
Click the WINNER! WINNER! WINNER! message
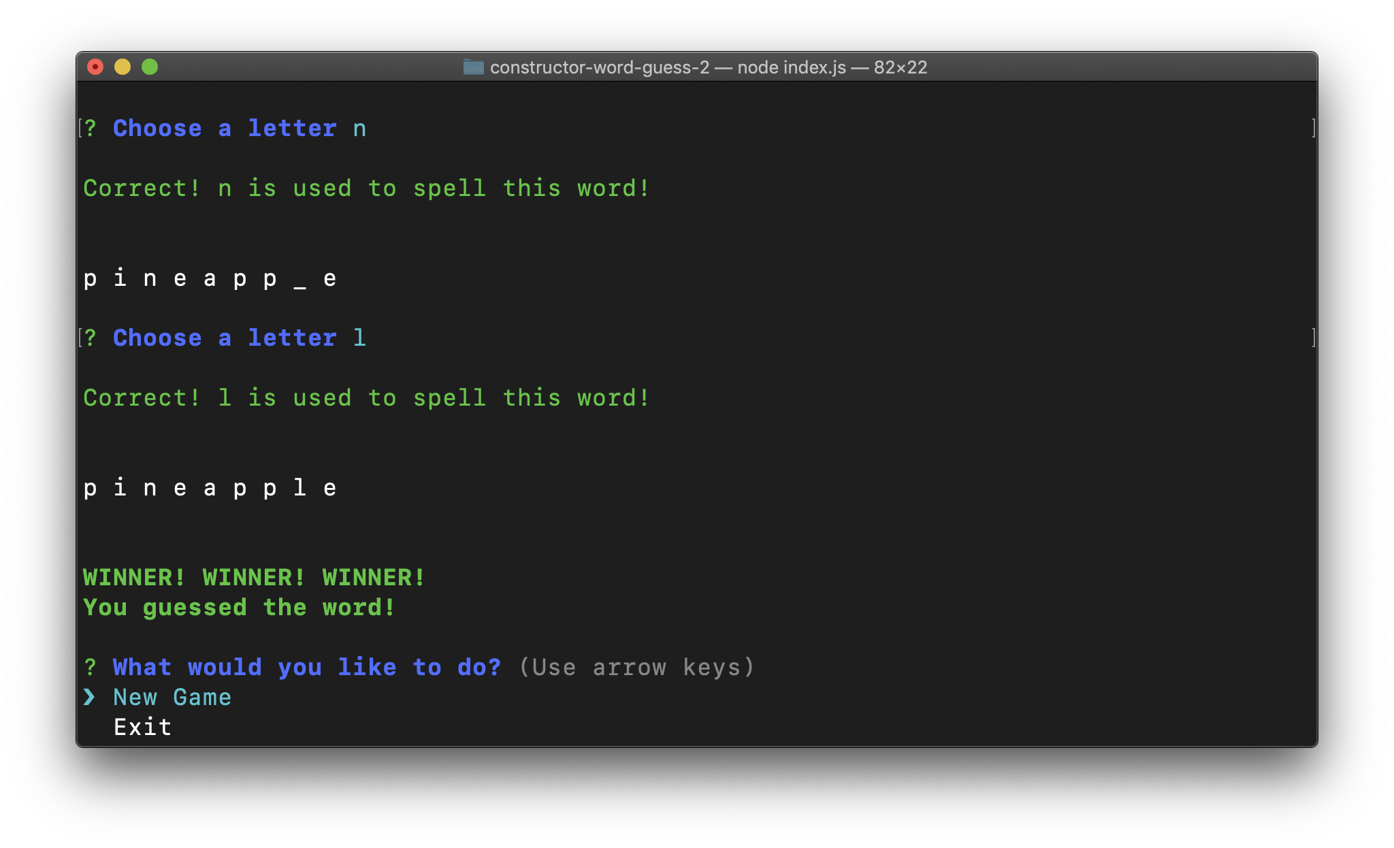(x=254, y=577)
